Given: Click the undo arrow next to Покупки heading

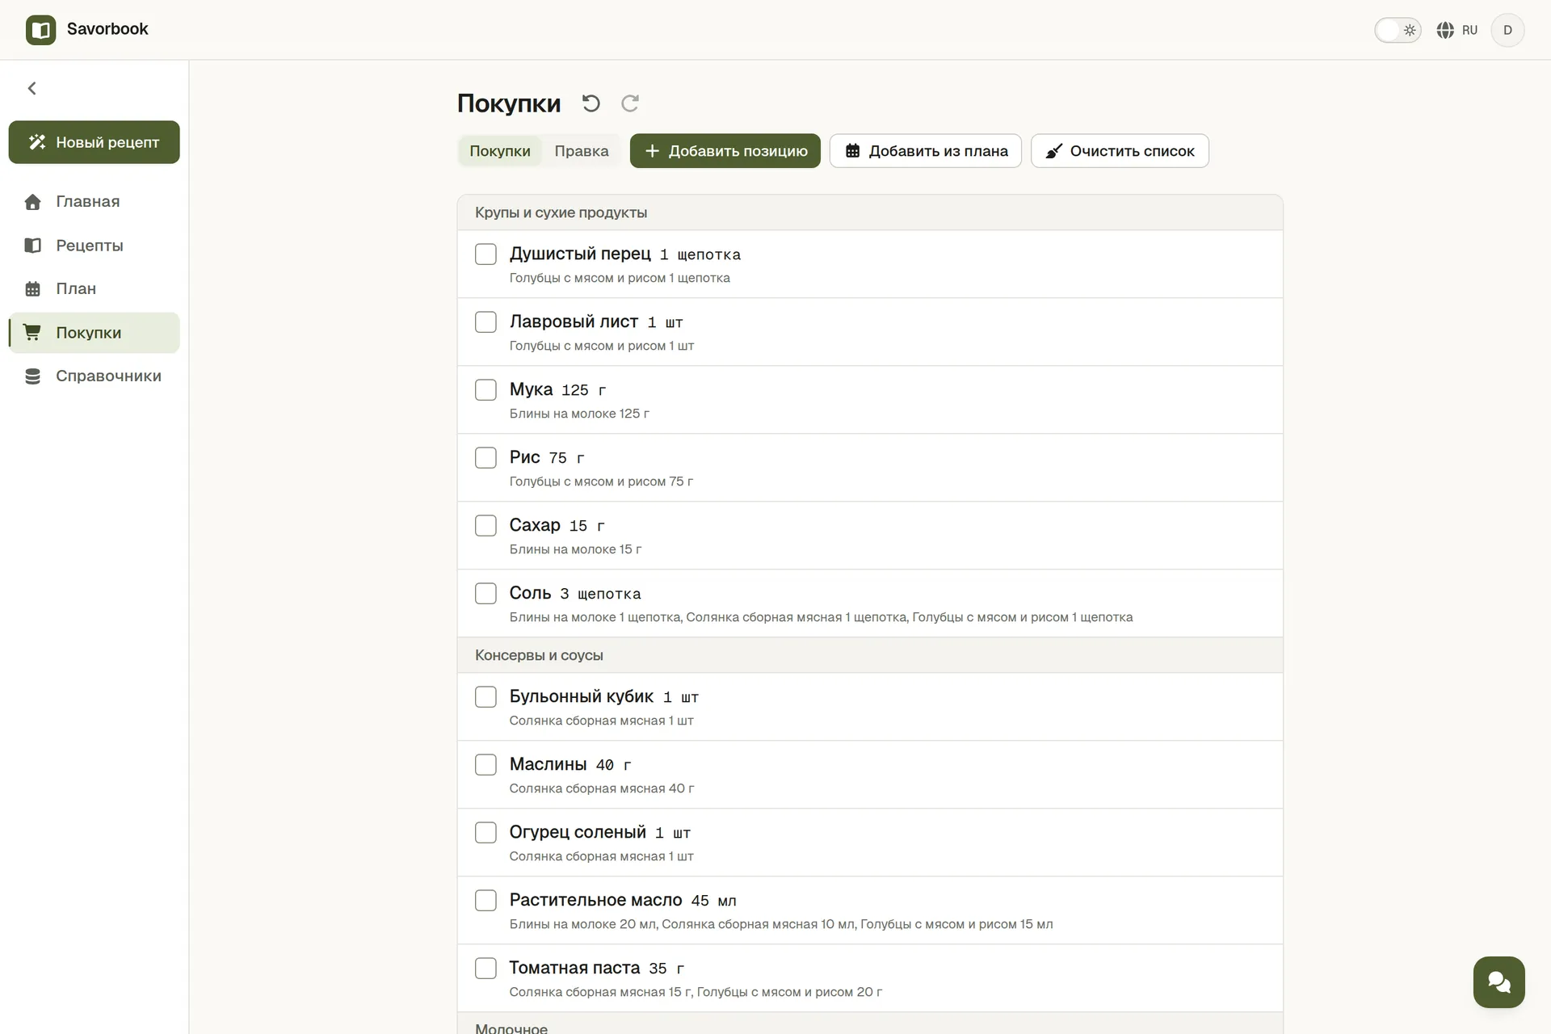Looking at the screenshot, I should pos(591,103).
